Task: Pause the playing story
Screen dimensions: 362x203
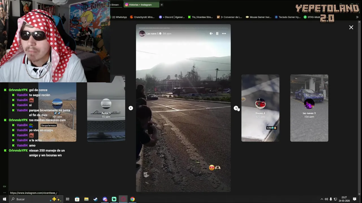Action: point(217,34)
